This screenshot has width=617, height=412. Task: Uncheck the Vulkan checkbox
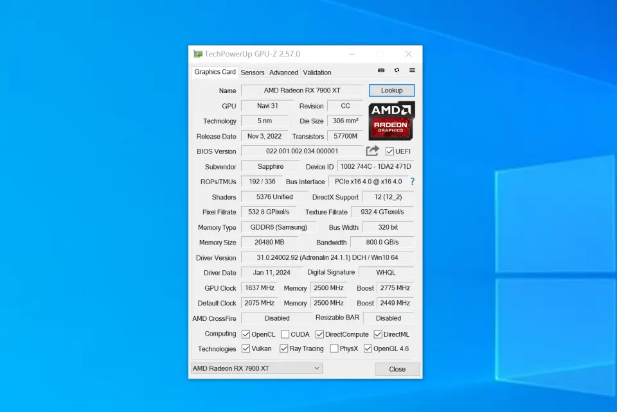point(246,348)
